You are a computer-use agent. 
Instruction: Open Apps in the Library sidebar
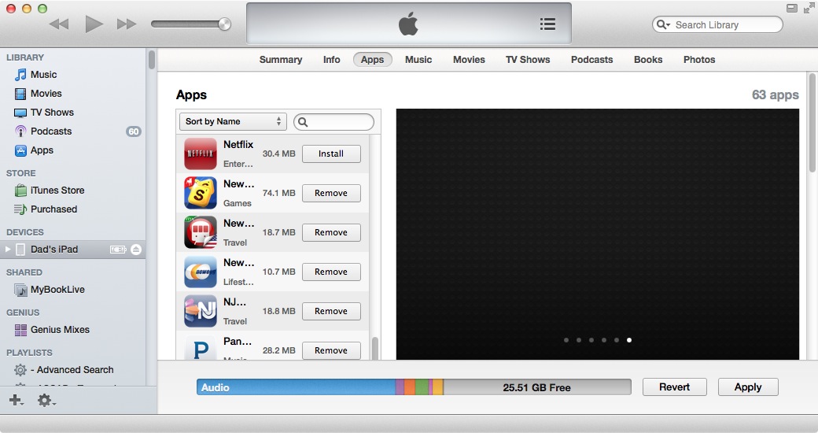click(x=42, y=150)
